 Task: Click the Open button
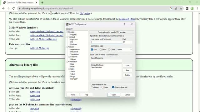pos(114,95)
